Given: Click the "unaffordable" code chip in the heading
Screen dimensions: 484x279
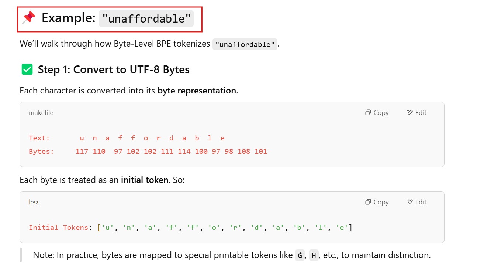Looking at the screenshot, I should point(146,18).
